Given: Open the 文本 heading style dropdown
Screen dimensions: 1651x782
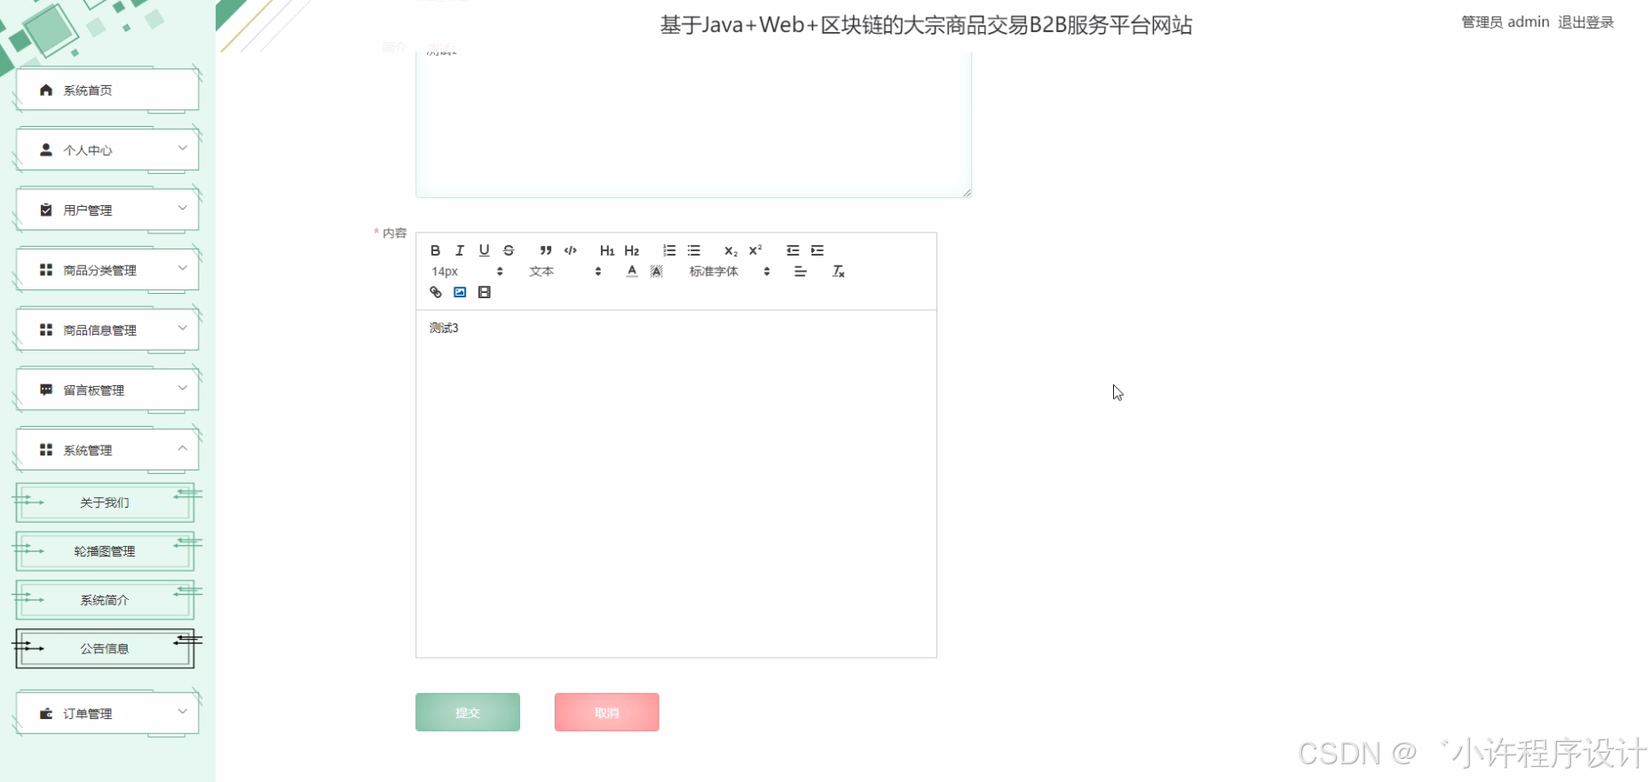Looking at the screenshot, I should [x=565, y=272].
